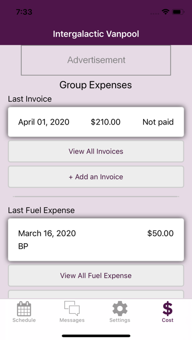Viewport: 192px width, 340px height.
Task: Tap the battery indicator icon
Action: 178,12
